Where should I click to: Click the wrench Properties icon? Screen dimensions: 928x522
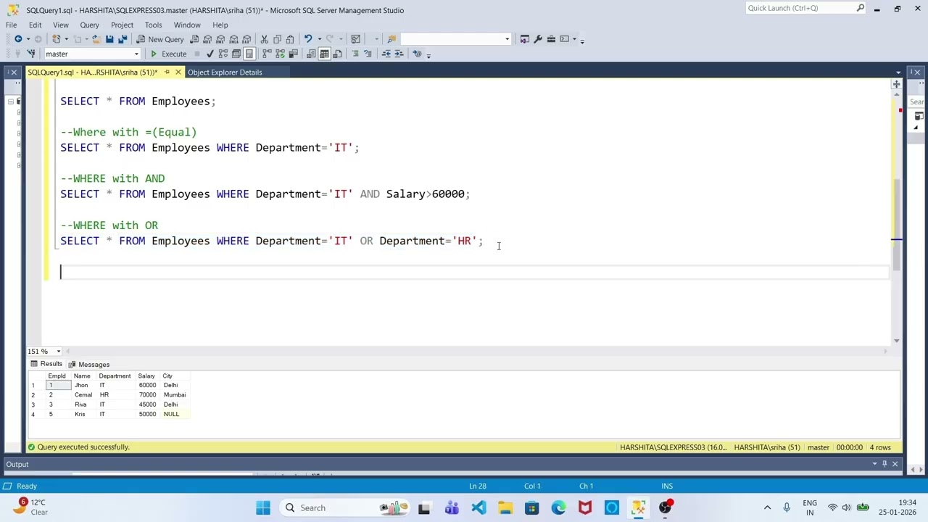[538, 39]
